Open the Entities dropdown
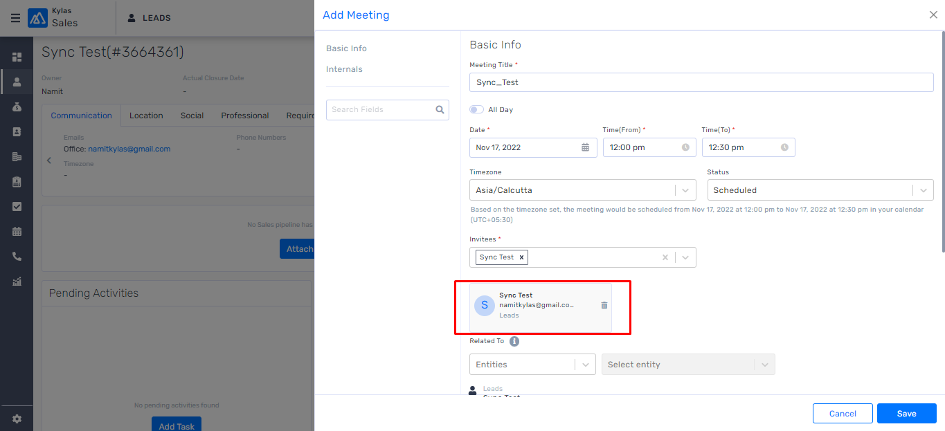945x431 pixels. (532, 365)
